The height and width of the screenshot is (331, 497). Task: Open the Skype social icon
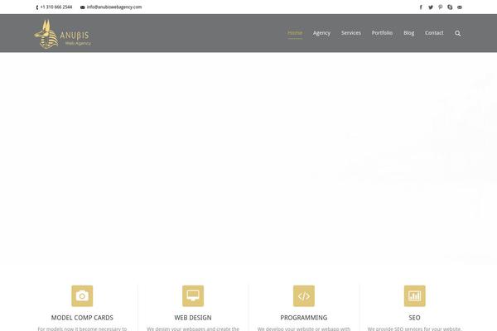pyautogui.click(x=450, y=7)
